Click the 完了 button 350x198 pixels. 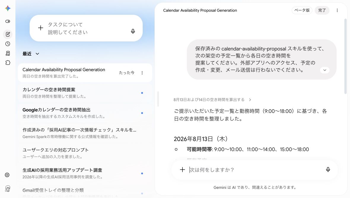tap(322, 10)
